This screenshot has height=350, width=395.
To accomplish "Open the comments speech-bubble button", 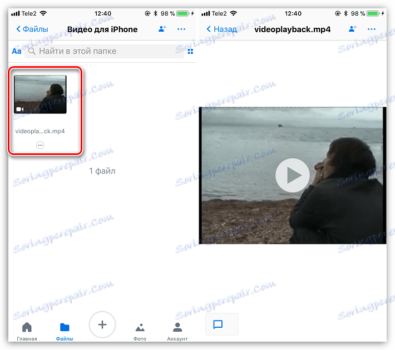I will click(x=221, y=324).
